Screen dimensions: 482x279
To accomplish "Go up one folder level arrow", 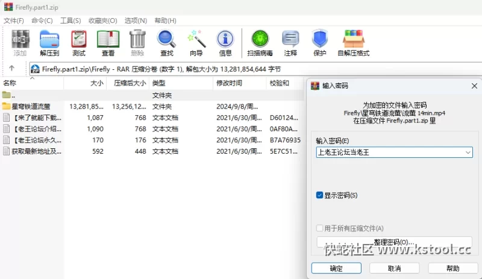I will click(x=11, y=68).
